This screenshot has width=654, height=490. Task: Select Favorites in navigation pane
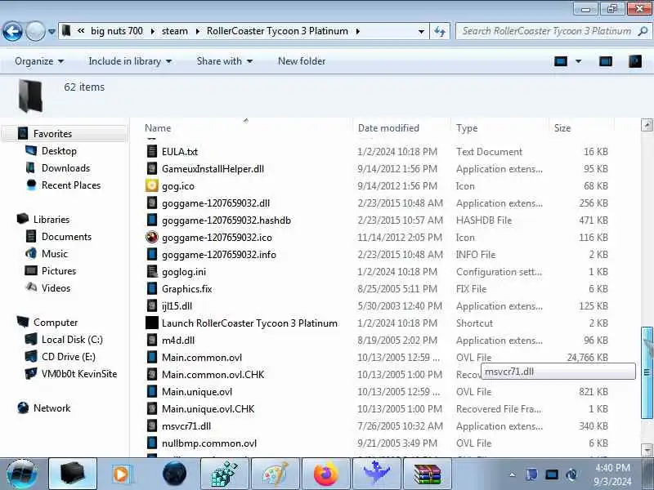pyautogui.click(x=52, y=134)
